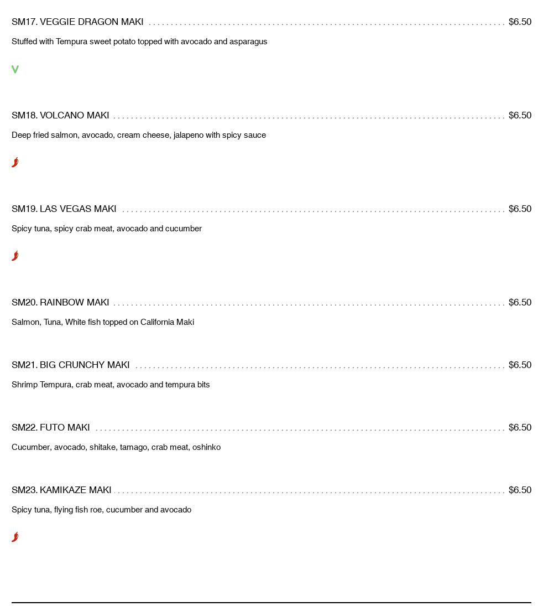Click the $6.50 price for Volcano Maki

click(x=520, y=115)
